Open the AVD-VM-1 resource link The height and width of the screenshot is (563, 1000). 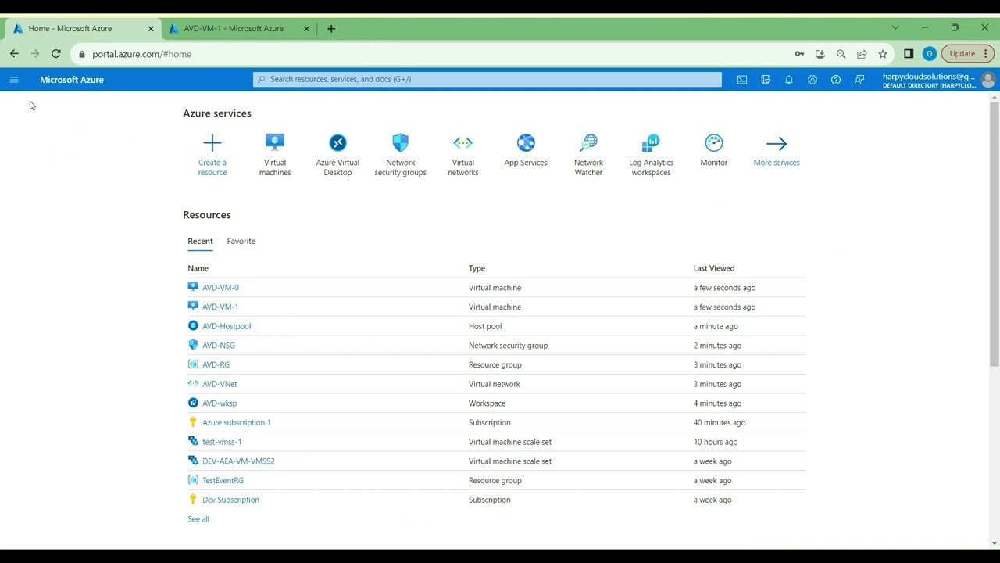click(x=220, y=307)
